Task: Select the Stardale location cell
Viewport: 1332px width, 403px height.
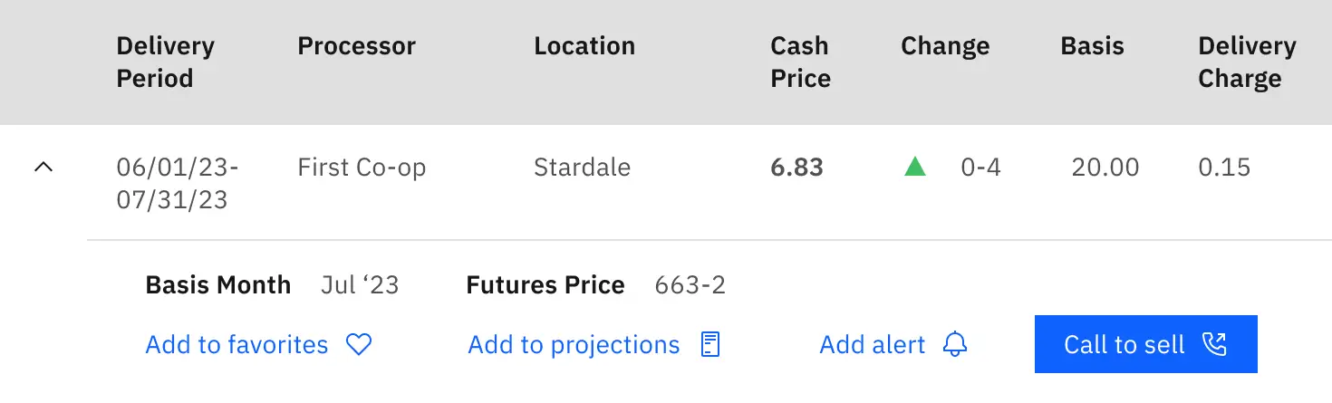Action: click(x=582, y=168)
